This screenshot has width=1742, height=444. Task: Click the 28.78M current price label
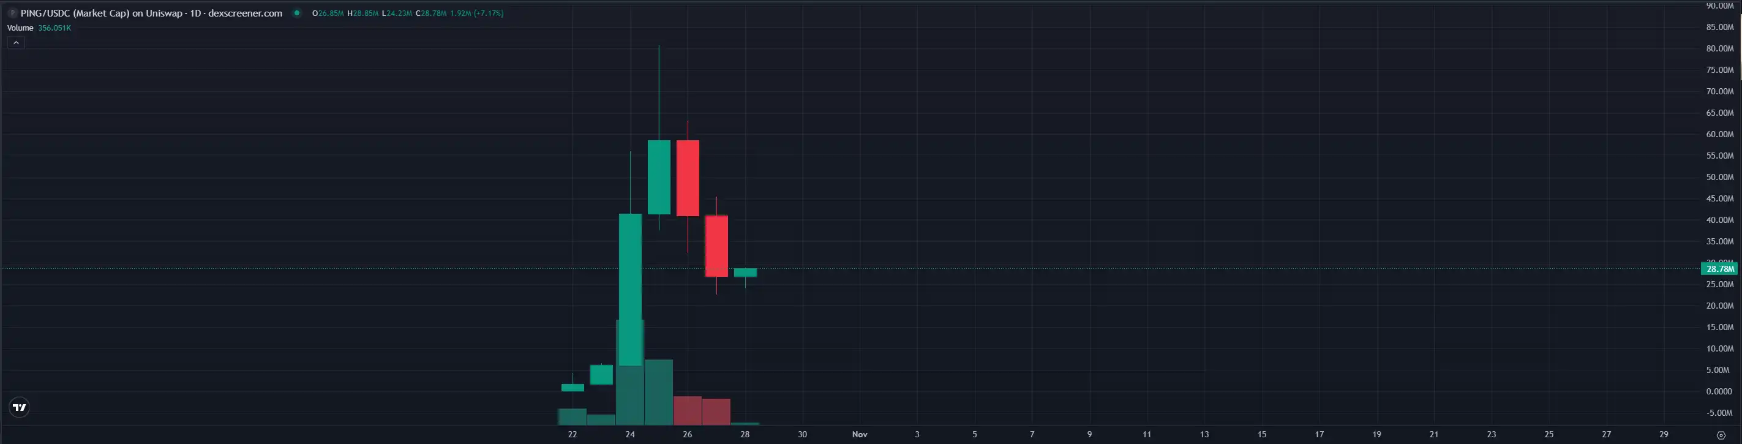coord(1720,269)
